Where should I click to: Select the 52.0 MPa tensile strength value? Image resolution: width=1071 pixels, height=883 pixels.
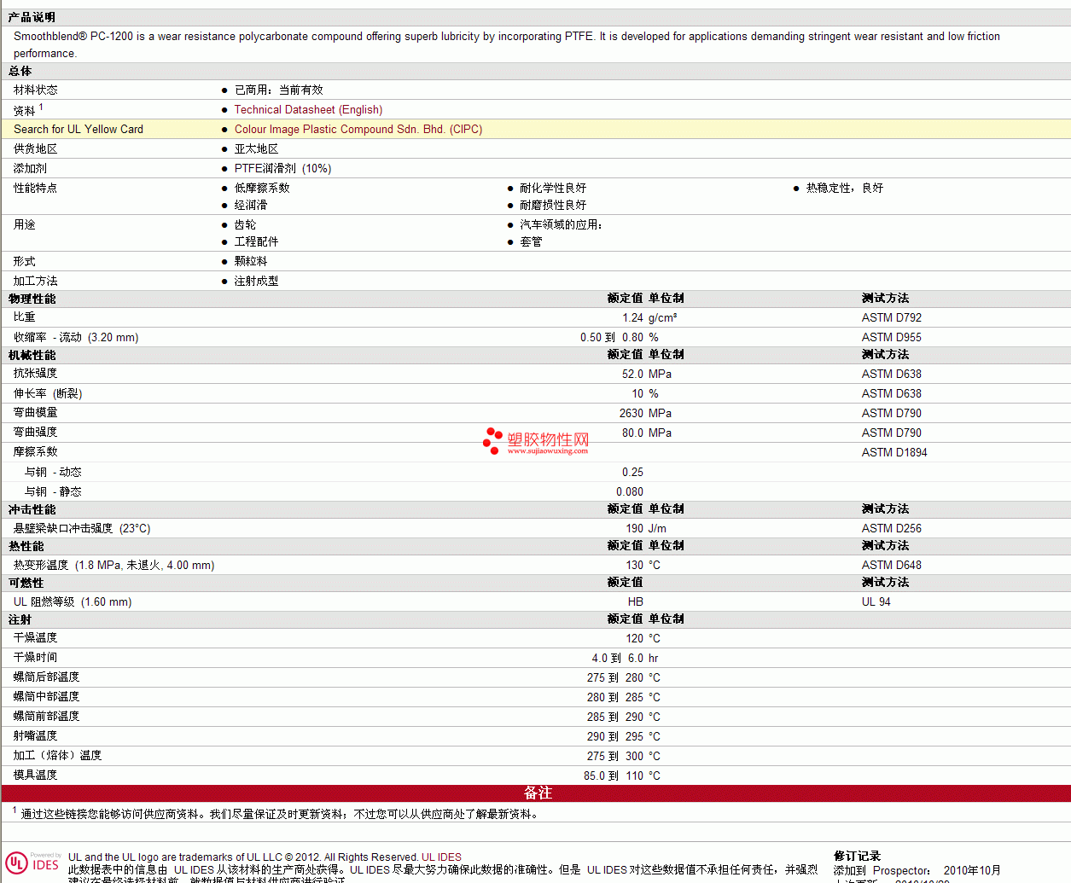[647, 374]
